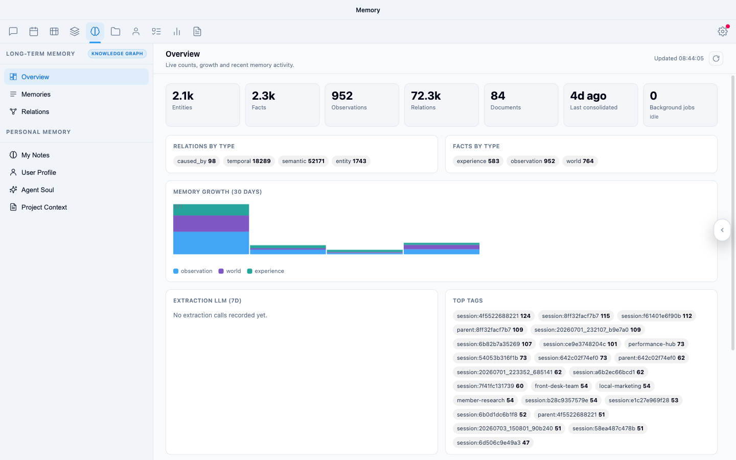Click the 2.3k Facts stat card
The image size is (736, 460).
point(282,105)
